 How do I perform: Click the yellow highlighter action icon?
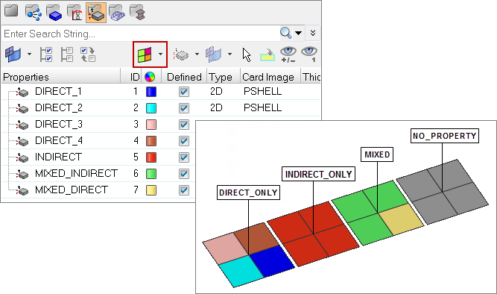pyautogui.click(x=268, y=55)
